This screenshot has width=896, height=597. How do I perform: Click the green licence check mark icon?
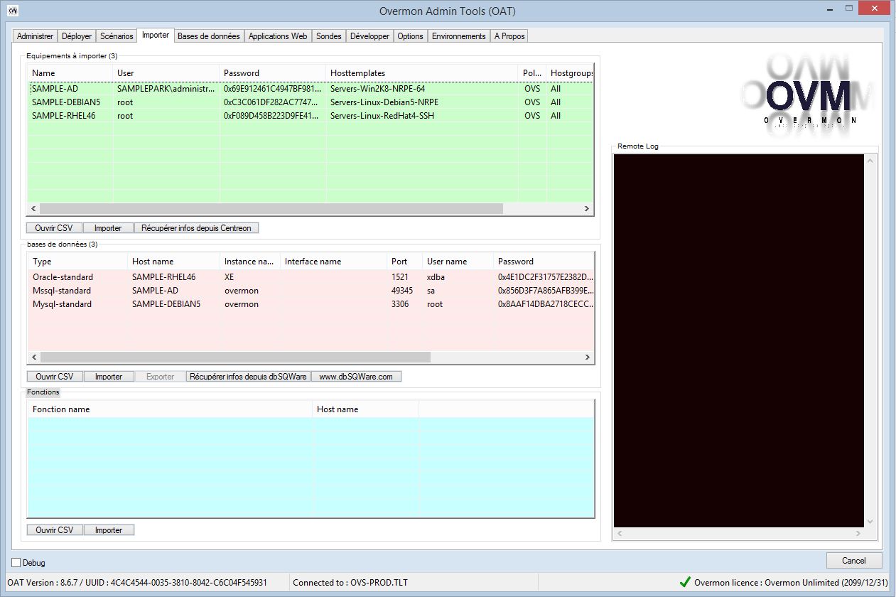pos(685,582)
